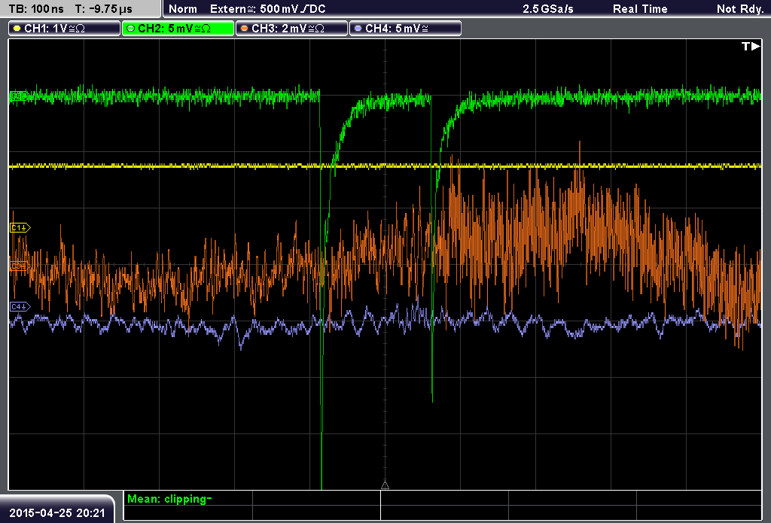The height and width of the screenshot is (523, 771).
Task: Select the CH2 5 mV channel tab
Action: pos(178,29)
